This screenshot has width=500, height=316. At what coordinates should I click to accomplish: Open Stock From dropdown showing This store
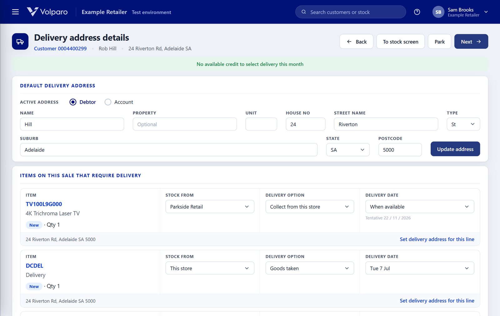point(210,268)
